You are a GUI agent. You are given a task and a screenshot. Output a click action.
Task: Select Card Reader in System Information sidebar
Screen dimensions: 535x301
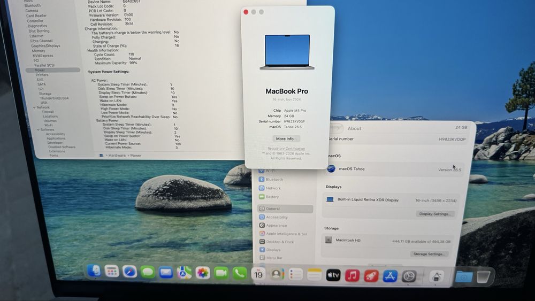pyautogui.click(x=36, y=16)
